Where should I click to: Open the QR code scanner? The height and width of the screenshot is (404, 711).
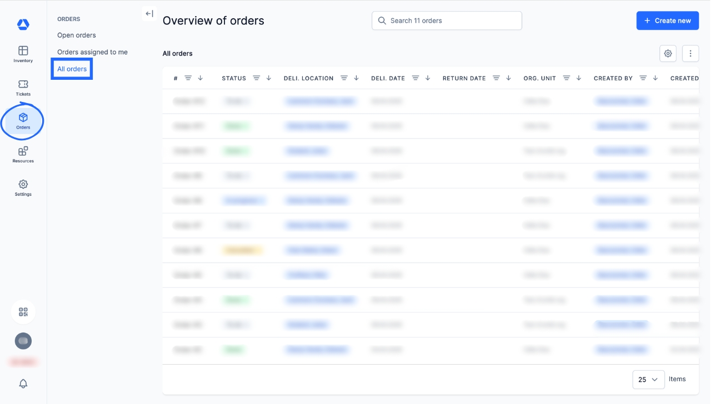point(23,312)
